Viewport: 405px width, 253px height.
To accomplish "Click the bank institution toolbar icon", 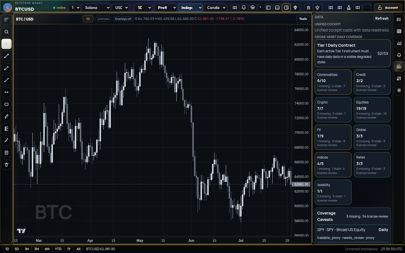I will [309, 8].
